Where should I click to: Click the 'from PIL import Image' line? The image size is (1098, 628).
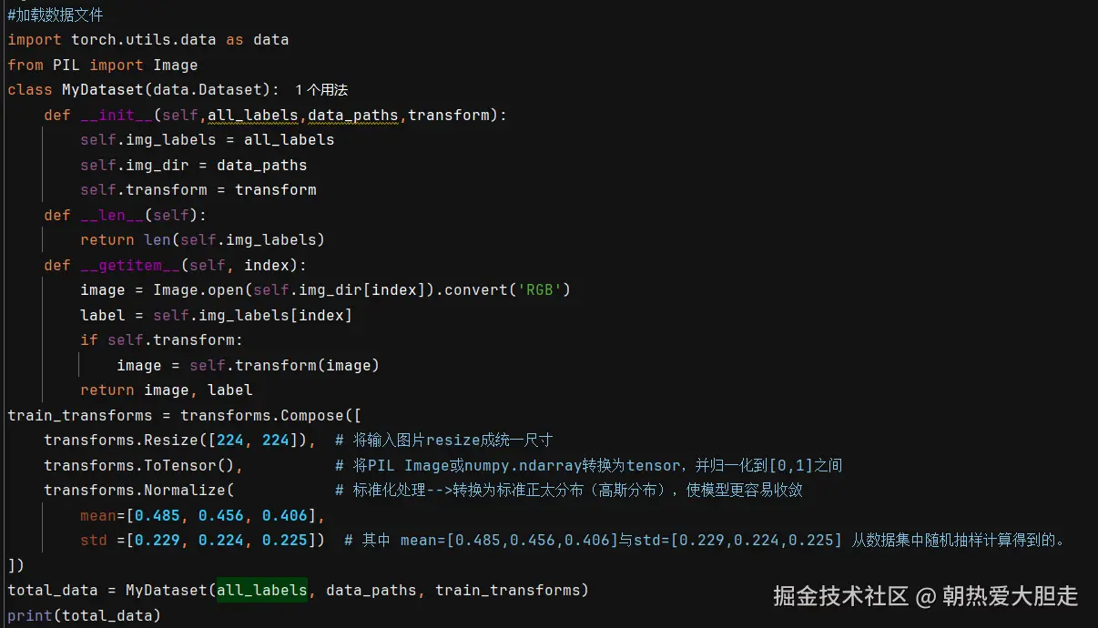pos(103,65)
